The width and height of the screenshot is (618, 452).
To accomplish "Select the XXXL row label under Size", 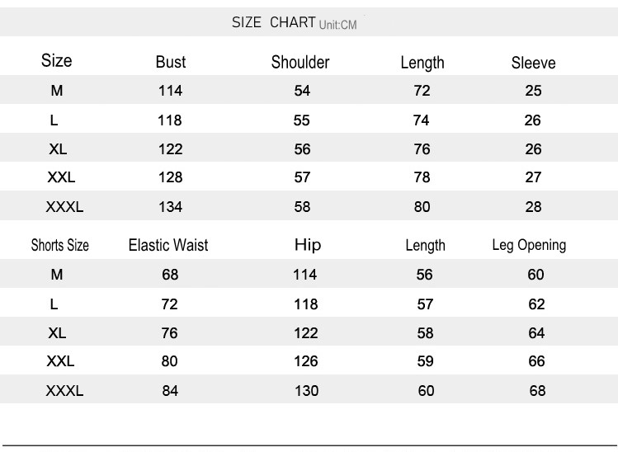I will coord(64,207).
